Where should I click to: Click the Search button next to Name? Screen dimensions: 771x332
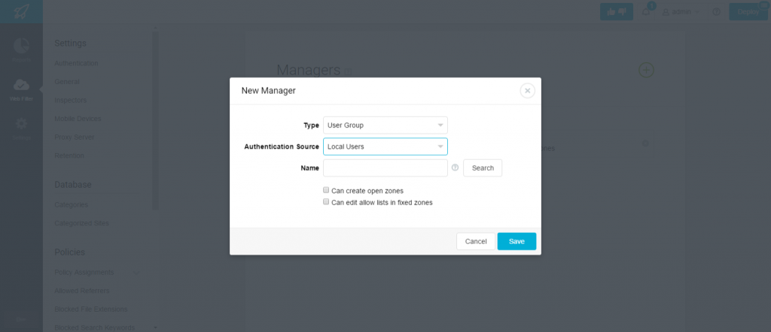point(483,168)
